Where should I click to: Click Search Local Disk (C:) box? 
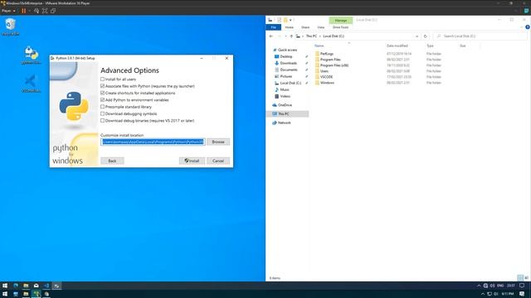click(x=481, y=36)
